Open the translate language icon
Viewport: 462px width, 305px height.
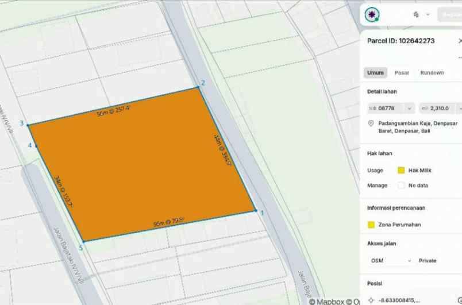click(x=416, y=14)
